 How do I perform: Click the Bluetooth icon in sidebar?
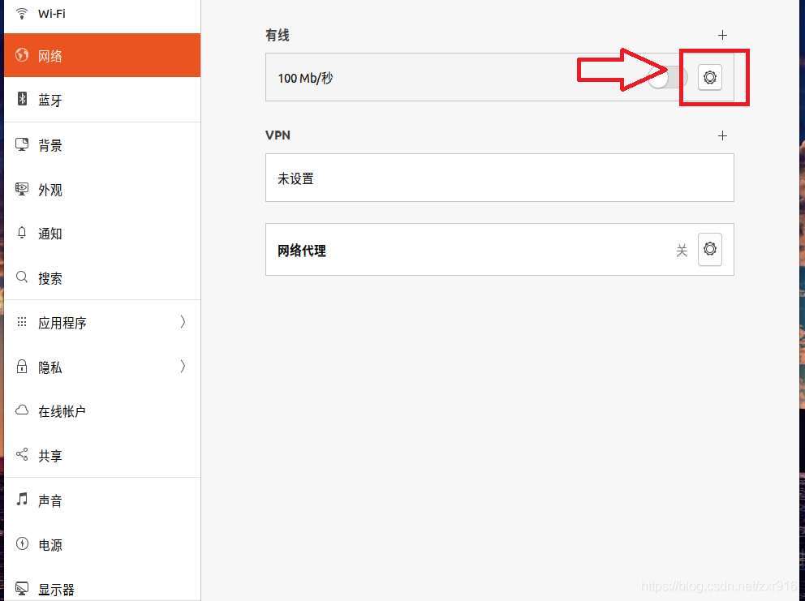click(22, 98)
